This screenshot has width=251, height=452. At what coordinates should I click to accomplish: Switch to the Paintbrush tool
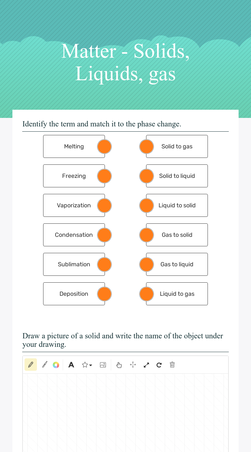point(45,365)
